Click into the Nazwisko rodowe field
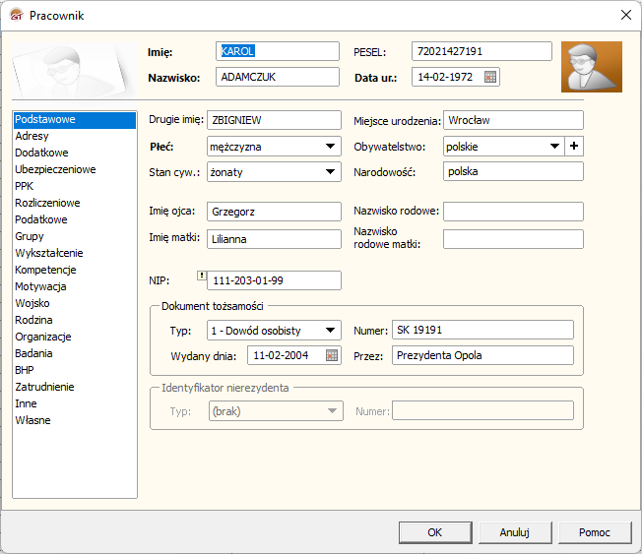 pos(513,212)
